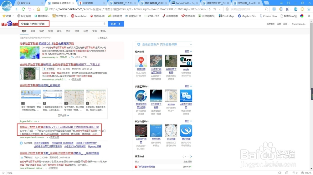Image resolution: width=313 pixels, height=175 pixels.
Task: Go to next page of 搜索热点 list
Action: pos(191,157)
